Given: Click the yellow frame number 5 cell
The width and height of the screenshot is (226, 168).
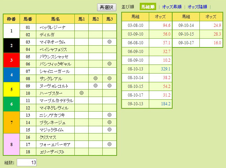Looking at the screenshot, I should click(12, 89).
